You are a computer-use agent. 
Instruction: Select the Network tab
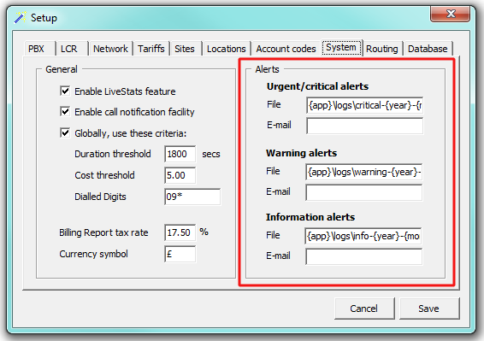click(x=110, y=49)
